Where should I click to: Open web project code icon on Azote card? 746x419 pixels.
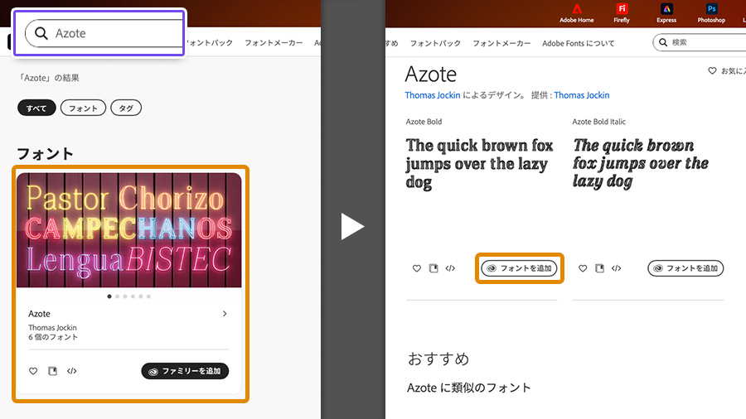point(72,371)
